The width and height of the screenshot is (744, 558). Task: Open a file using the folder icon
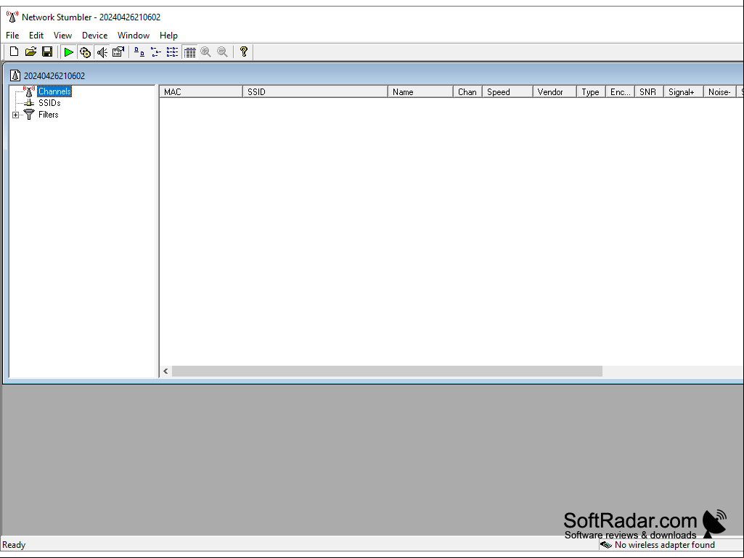(30, 52)
